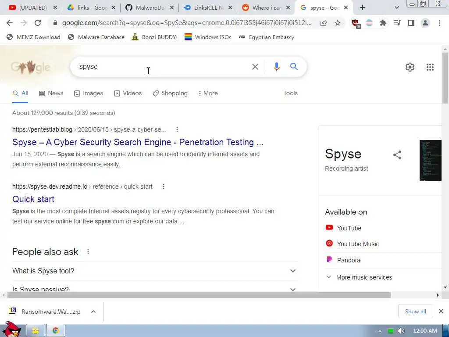
Task: Open the Windows ISOs bookmark
Action: coord(208,37)
